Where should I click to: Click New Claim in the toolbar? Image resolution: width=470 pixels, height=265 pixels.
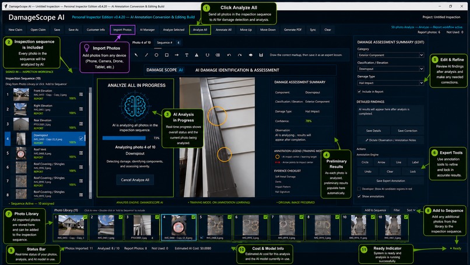click(x=15, y=30)
